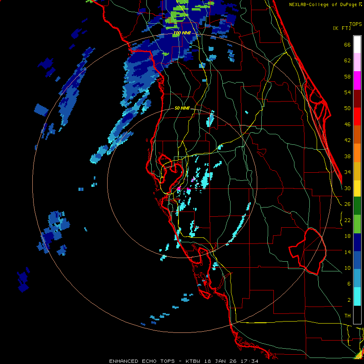364x364 pixels.
Task: Click the dark orange 46 kft legend swatch
Action: coord(357,135)
